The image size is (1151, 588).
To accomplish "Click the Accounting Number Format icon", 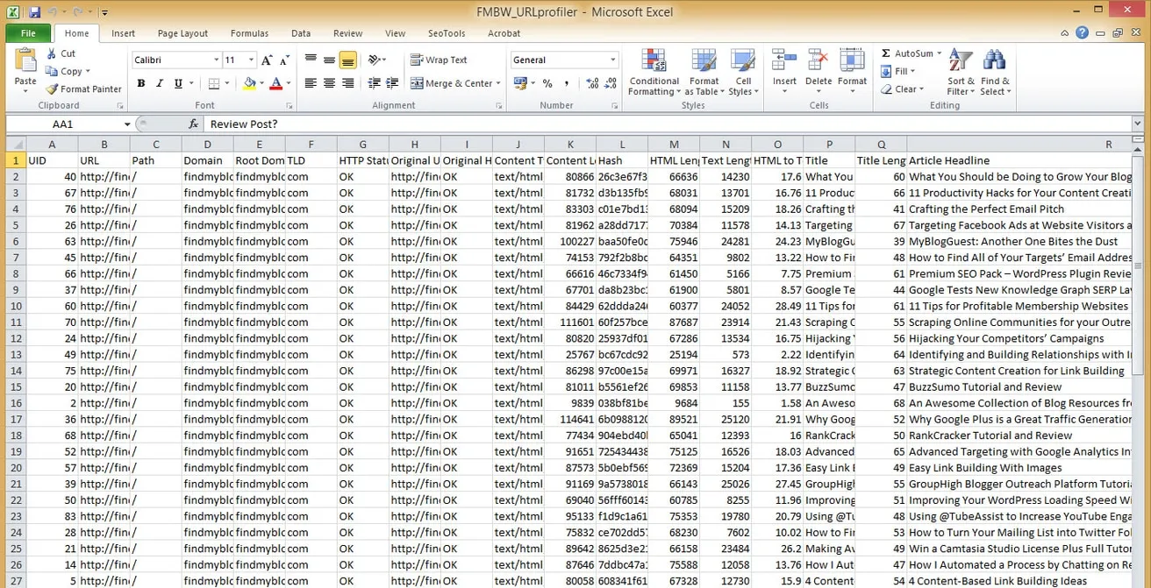I will tap(519, 83).
